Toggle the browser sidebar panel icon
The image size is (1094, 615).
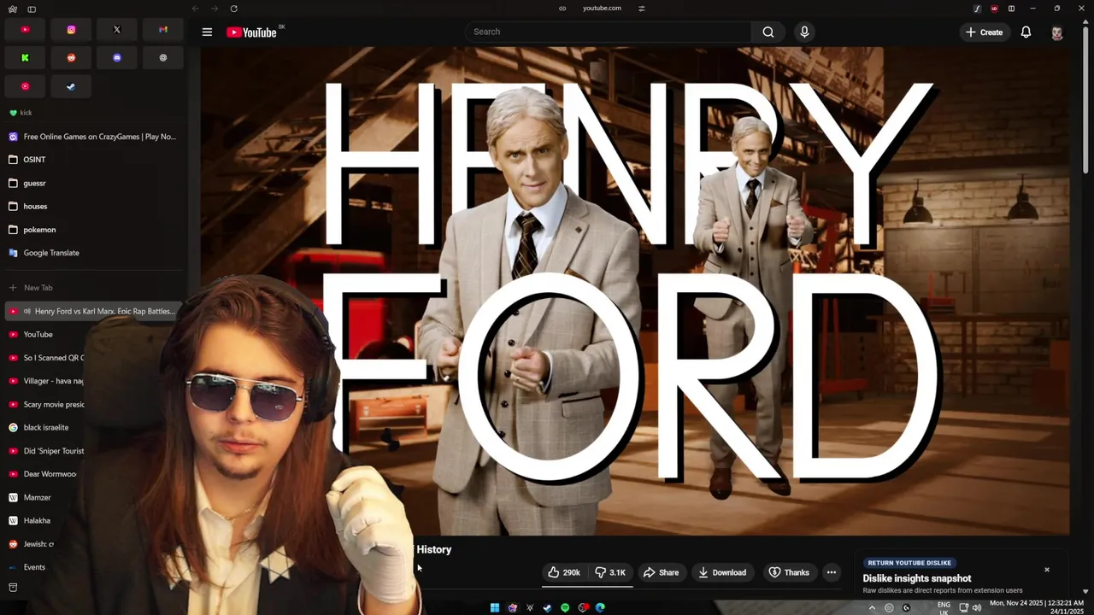32,9
